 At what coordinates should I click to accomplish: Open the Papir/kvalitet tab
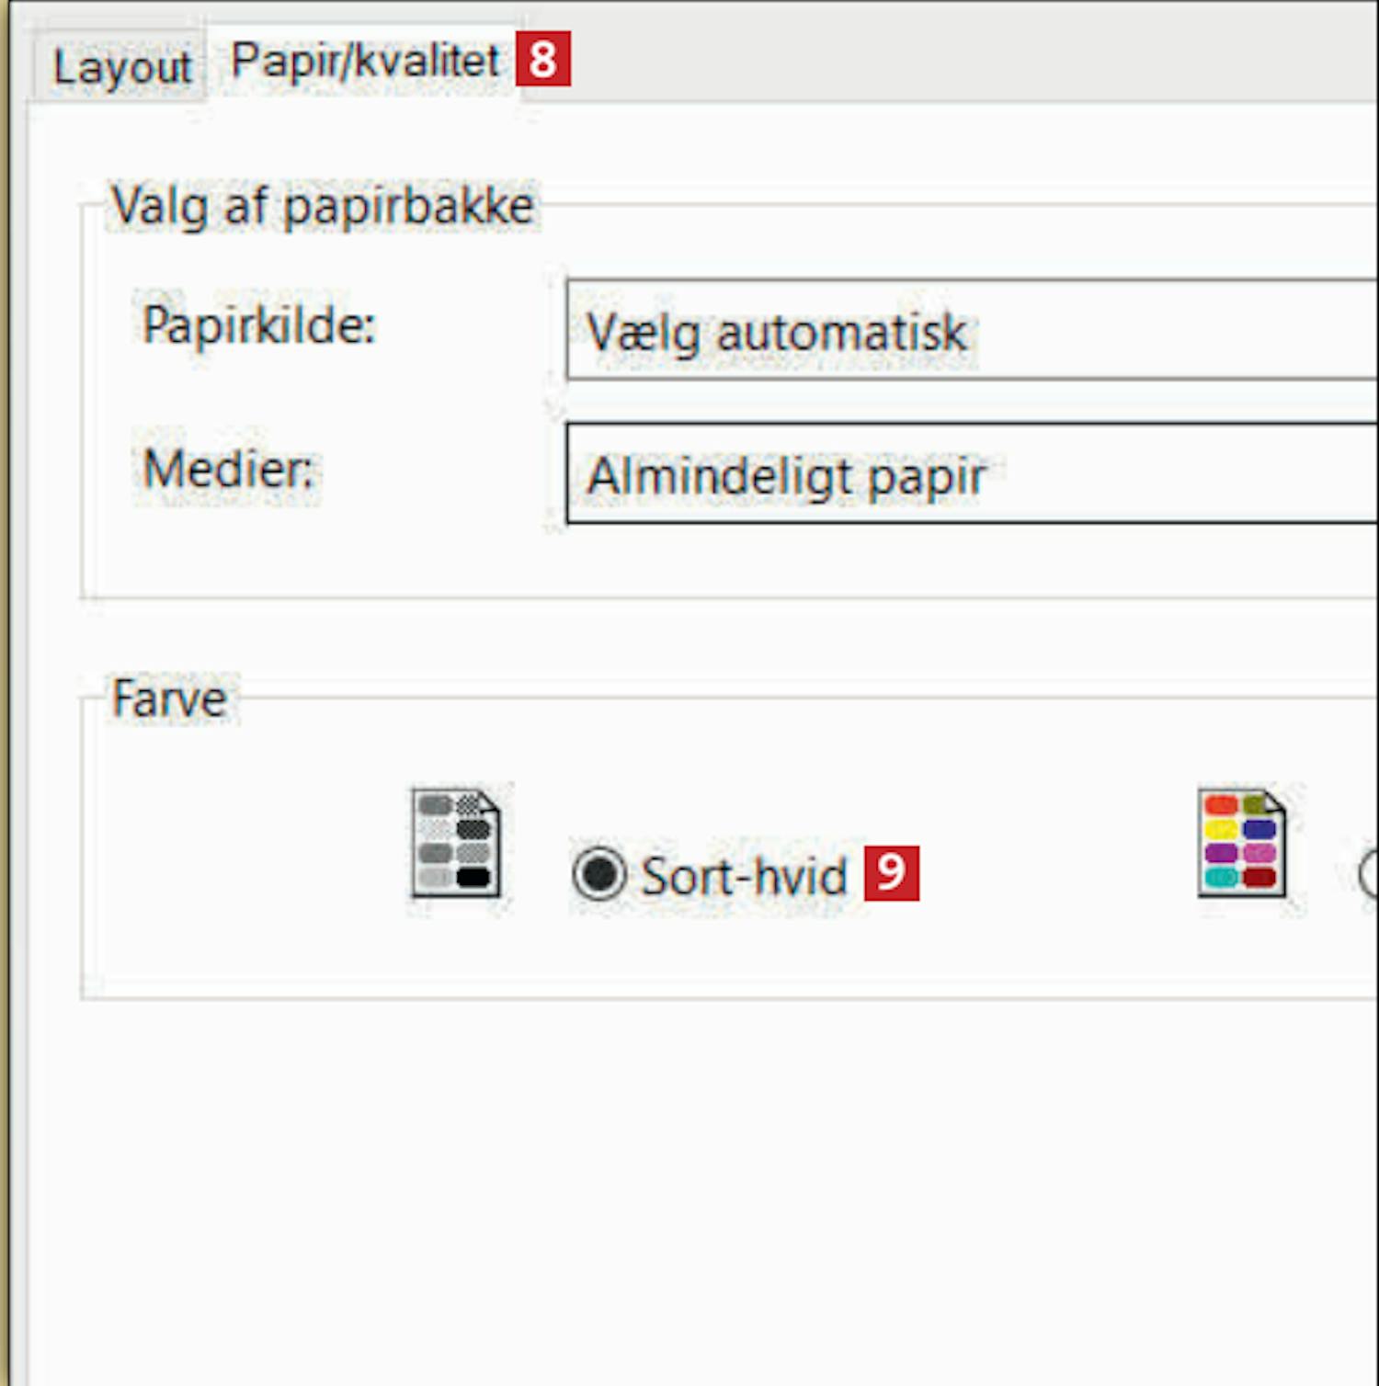[x=365, y=61]
